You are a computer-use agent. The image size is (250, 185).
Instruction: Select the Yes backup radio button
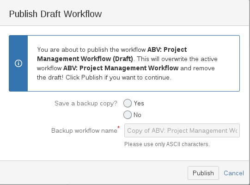point(128,103)
